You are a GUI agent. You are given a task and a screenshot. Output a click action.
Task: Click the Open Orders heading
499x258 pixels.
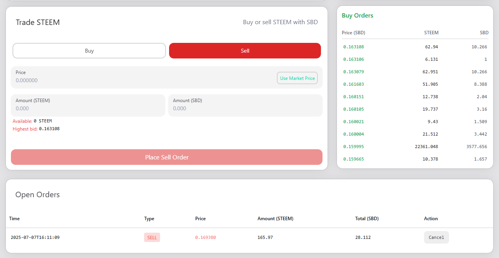click(37, 194)
